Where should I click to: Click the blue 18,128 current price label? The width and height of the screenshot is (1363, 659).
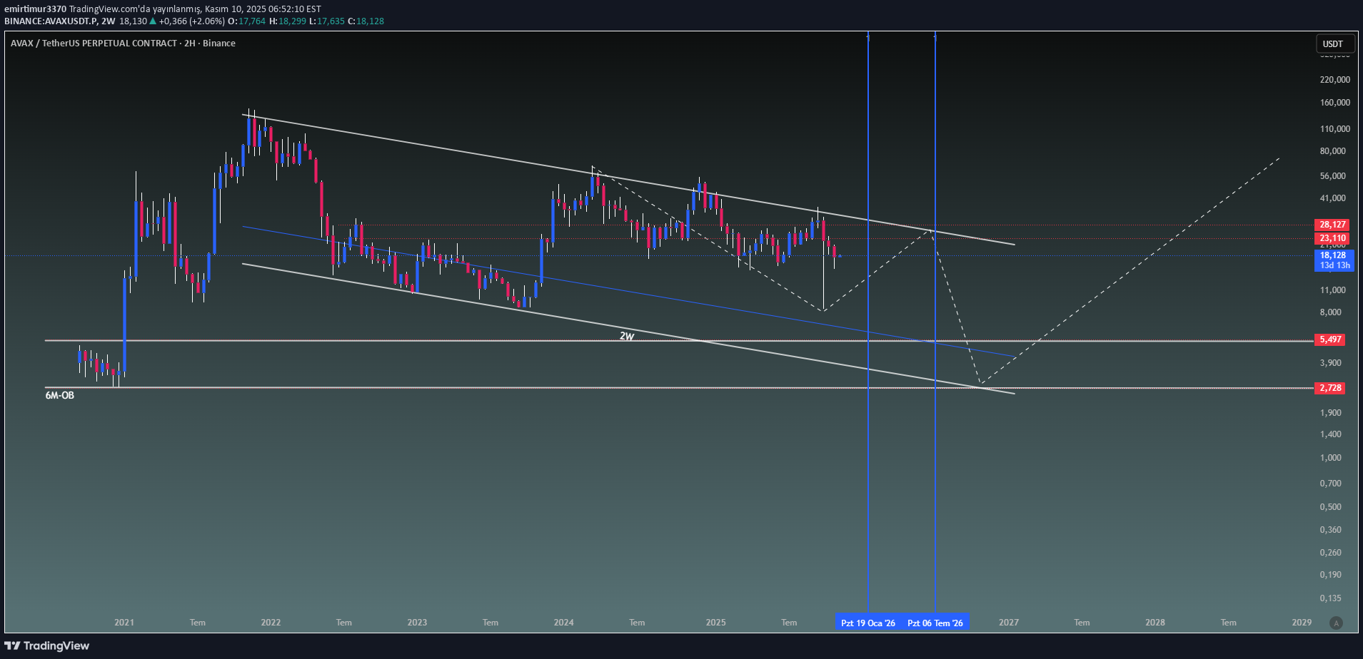[1333, 255]
